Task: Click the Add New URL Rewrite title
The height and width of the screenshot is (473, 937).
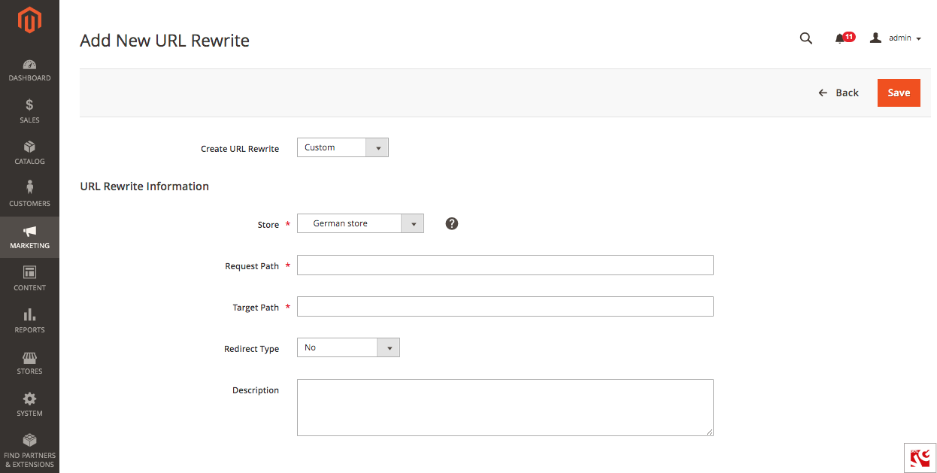Action: 165,41
